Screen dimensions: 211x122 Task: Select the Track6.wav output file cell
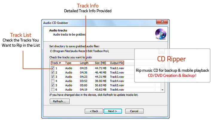[x=117, y=89]
